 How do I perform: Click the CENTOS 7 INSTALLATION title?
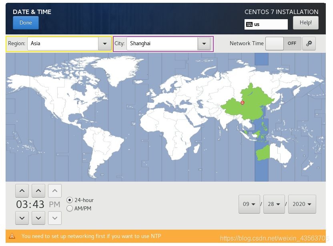click(281, 12)
